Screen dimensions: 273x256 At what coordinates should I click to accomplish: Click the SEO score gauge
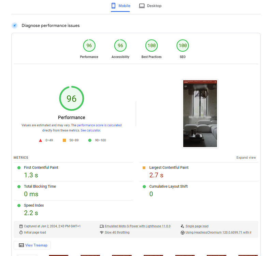click(183, 45)
